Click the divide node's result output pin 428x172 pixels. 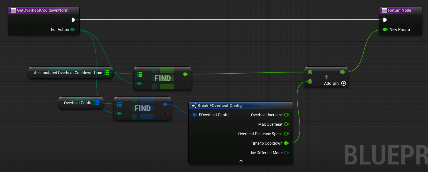(x=342, y=72)
